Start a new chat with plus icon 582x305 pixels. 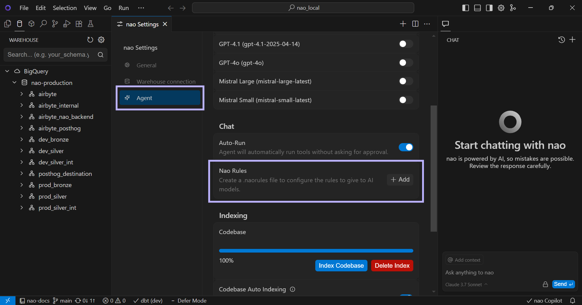572,40
